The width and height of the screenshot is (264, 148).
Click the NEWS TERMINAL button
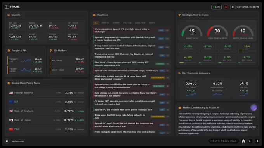(x=223, y=141)
